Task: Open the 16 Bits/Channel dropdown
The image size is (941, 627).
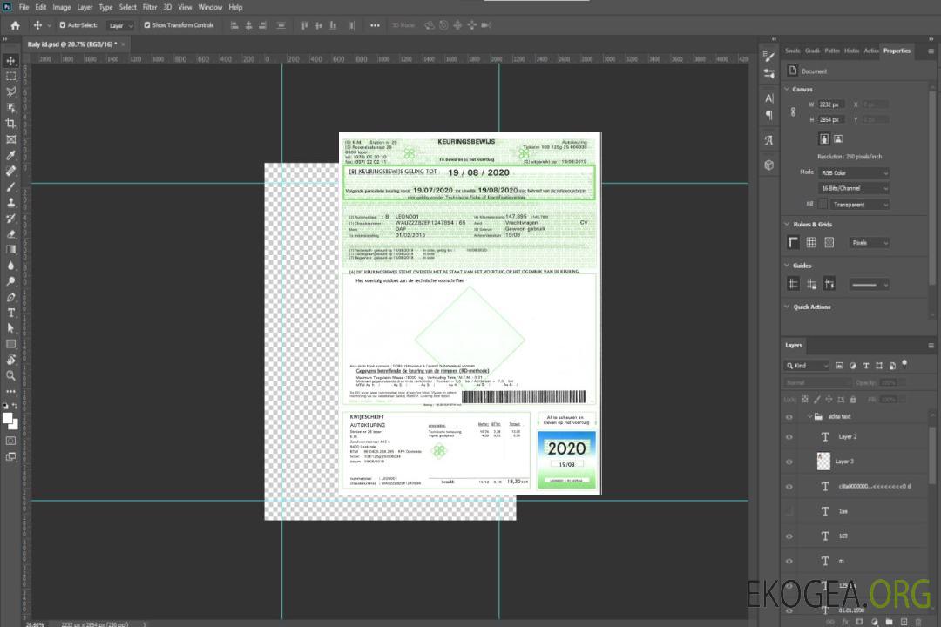Action: 853,188
